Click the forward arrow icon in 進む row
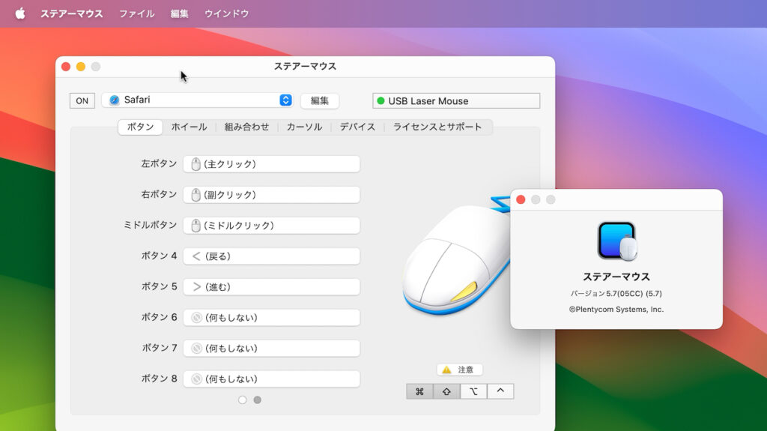Image resolution: width=767 pixels, height=431 pixels. pyautogui.click(x=197, y=287)
